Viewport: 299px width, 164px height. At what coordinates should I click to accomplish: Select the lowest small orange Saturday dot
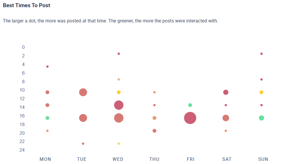pyautogui.click(x=226, y=131)
